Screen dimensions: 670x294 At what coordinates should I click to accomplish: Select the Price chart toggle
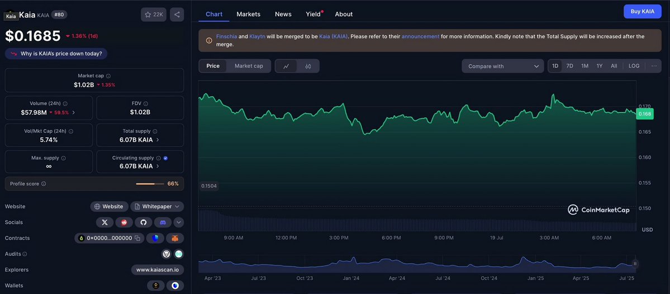point(213,66)
